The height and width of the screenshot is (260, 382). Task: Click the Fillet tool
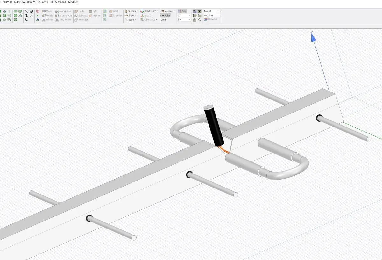pyautogui.click(x=113, y=11)
